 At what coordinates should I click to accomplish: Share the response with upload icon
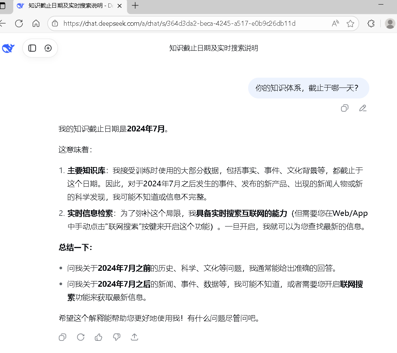tap(134, 337)
